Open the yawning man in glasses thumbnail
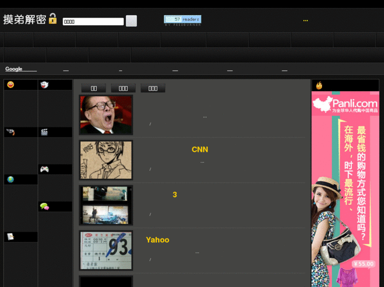384x287 pixels. click(106, 115)
